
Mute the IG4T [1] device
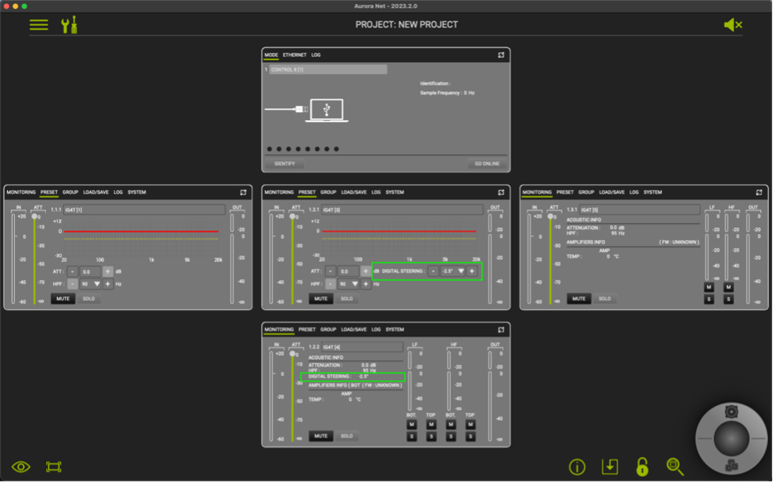point(63,299)
